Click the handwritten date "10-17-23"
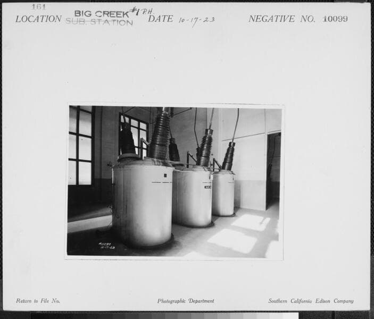Image resolution: width=374 pixels, height=319 pixels. click(x=197, y=20)
